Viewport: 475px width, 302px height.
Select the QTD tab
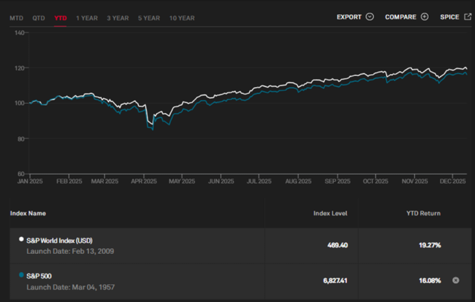coord(38,18)
